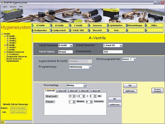
Task: Click entfernen beside the interval panel
Action: tap(115, 105)
